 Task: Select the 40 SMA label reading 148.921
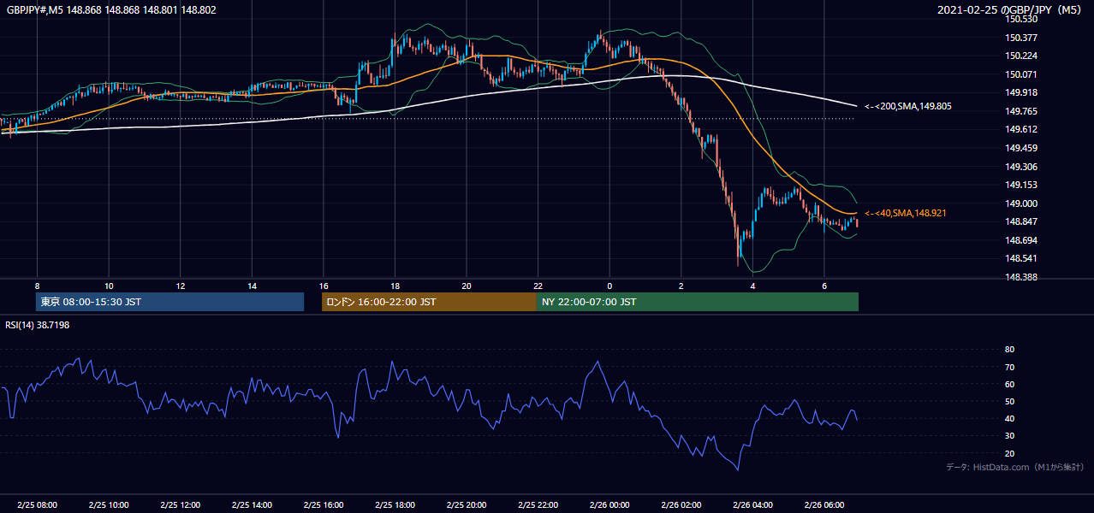click(906, 213)
